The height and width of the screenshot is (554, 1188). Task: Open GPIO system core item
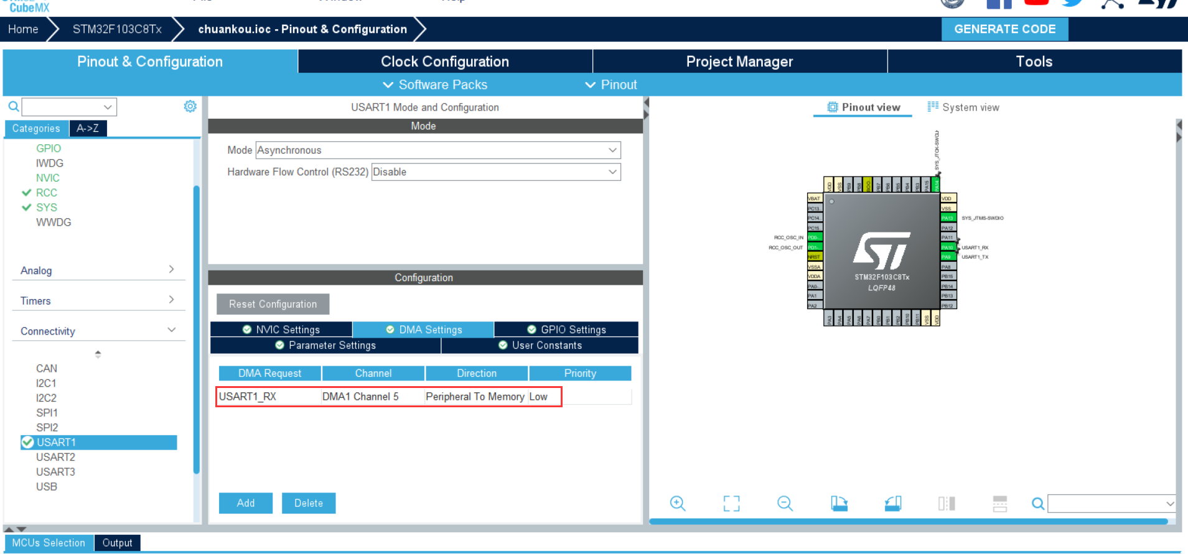pyautogui.click(x=49, y=148)
